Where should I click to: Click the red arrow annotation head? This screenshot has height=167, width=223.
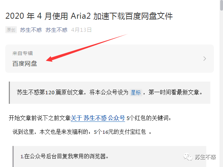click(x=49, y=59)
